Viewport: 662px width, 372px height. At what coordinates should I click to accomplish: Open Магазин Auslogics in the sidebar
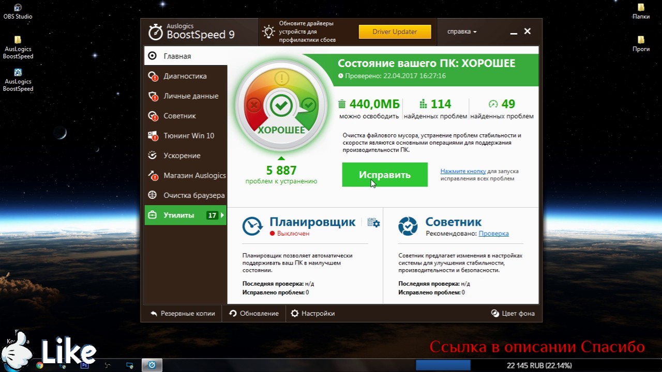click(186, 176)
